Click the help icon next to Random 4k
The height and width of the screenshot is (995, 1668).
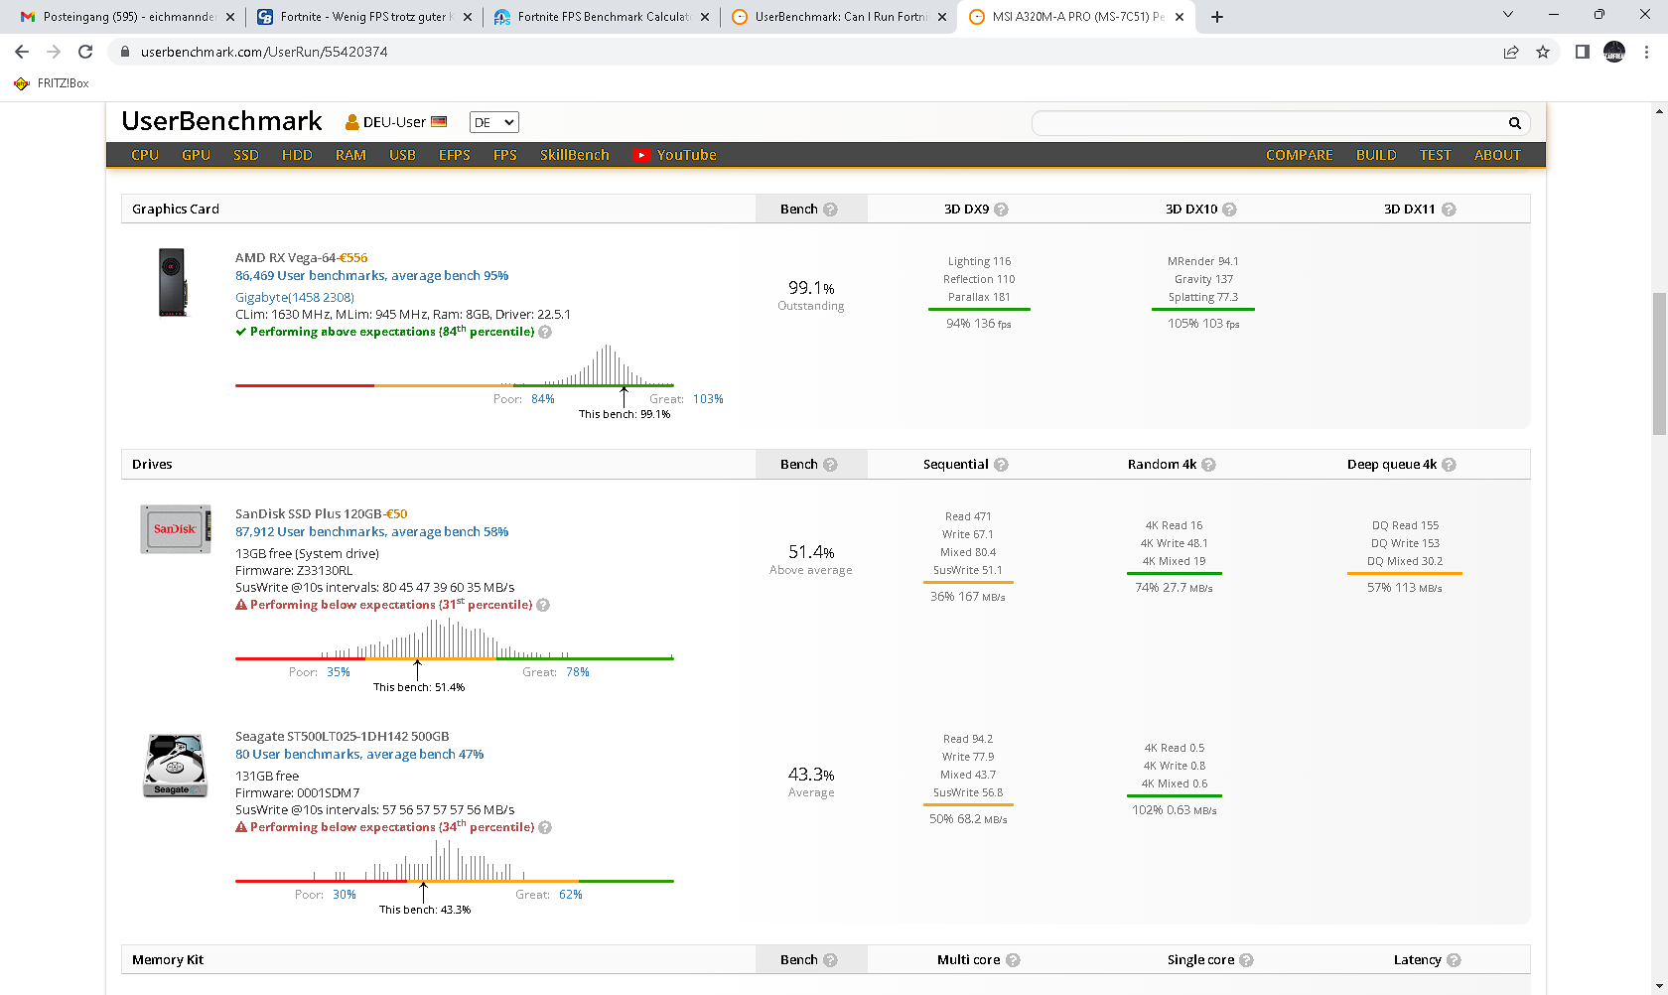[x=1208, y=465]
